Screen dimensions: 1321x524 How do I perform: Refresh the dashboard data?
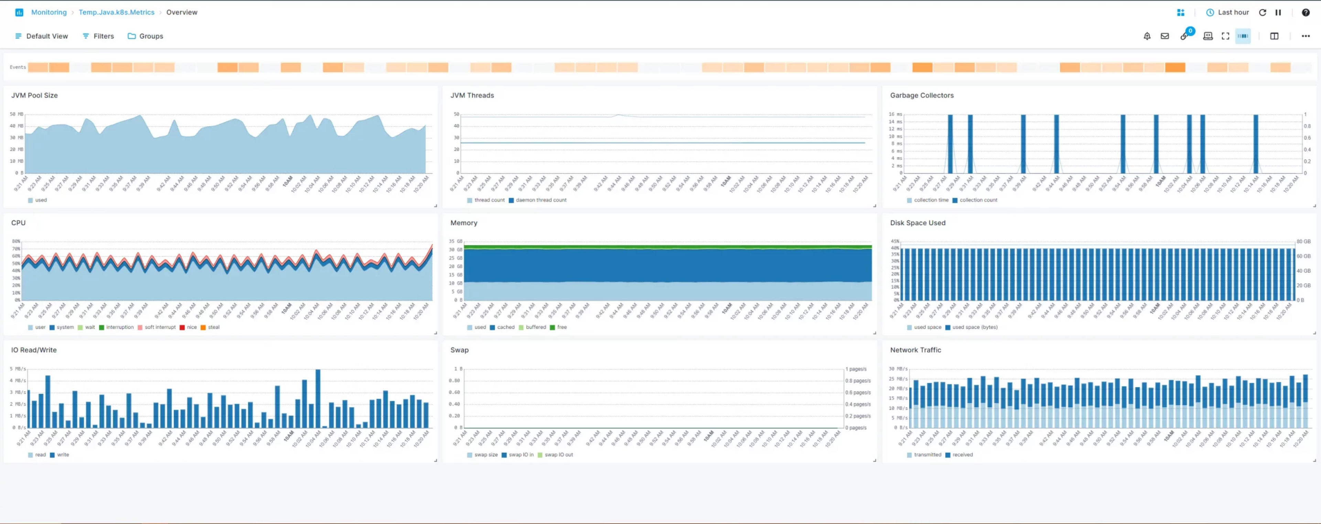(1263, 12)
